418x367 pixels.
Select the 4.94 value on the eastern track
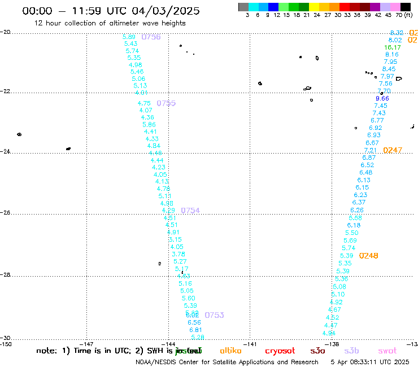(329, 333)
